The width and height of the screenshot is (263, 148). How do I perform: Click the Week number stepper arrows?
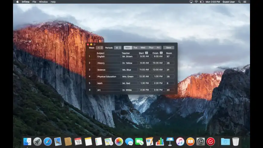[102, 47]
